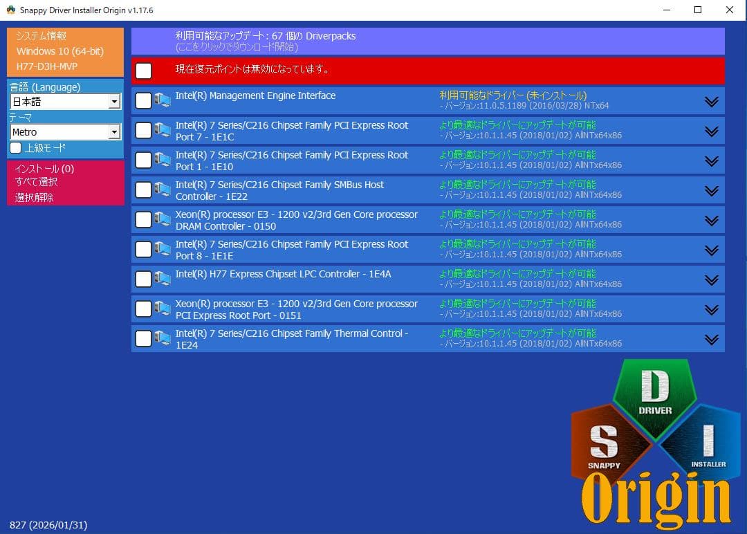Minimize the Snappy Driver Installer window
Viewport: 747px width, 534px height.
pyautogui.click(x=667, y=10)
